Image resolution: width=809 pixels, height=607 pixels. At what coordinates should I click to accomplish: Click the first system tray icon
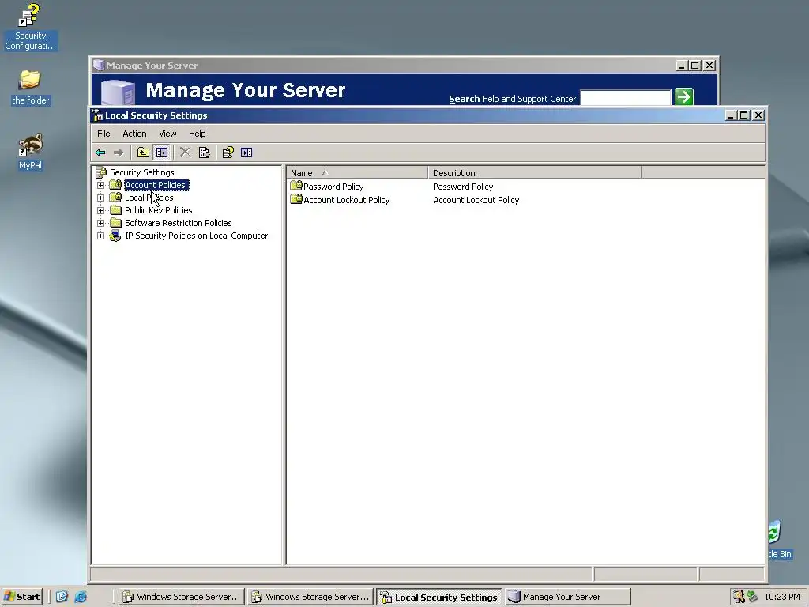click(739, 597)
